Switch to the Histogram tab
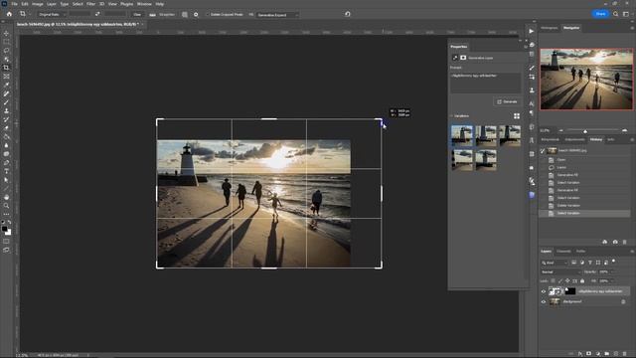This screenshot has height=358, width=636. pos(550,28)
